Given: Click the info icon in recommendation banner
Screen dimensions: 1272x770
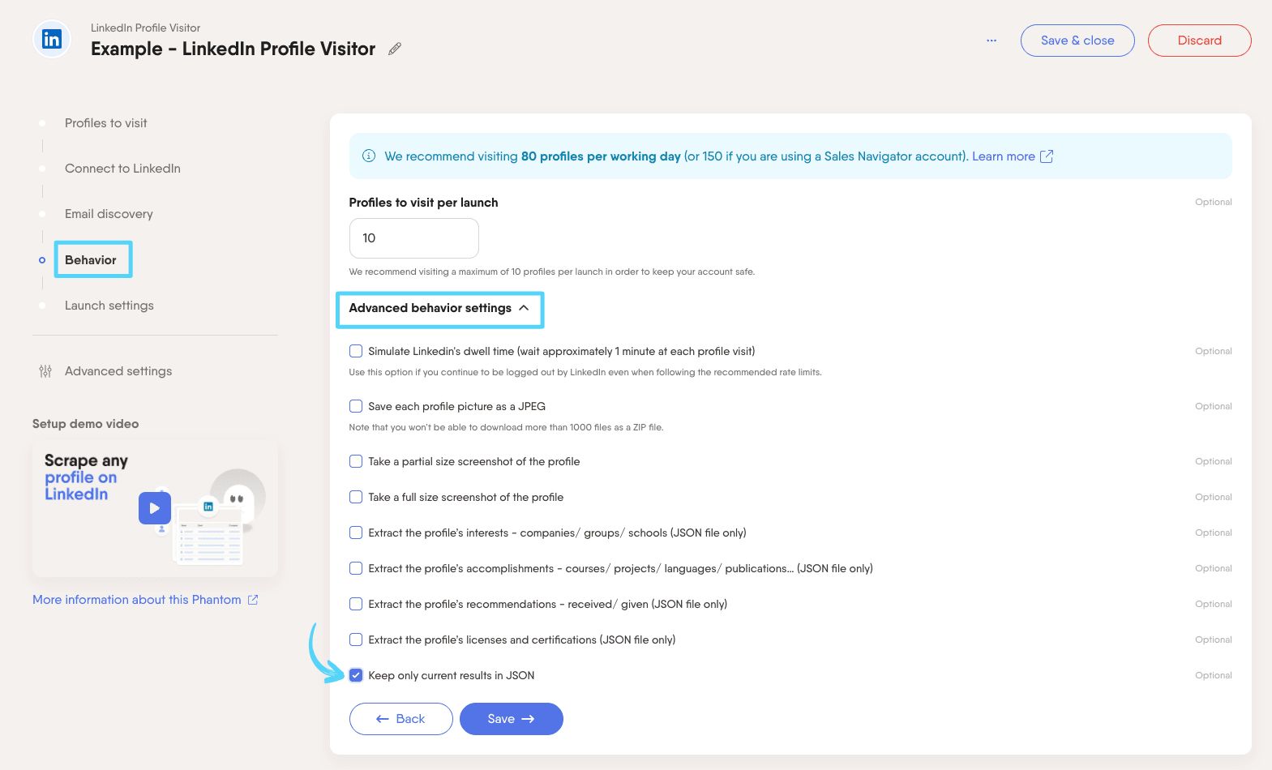Looking at the screenshot, I should [x=369, y=156].
